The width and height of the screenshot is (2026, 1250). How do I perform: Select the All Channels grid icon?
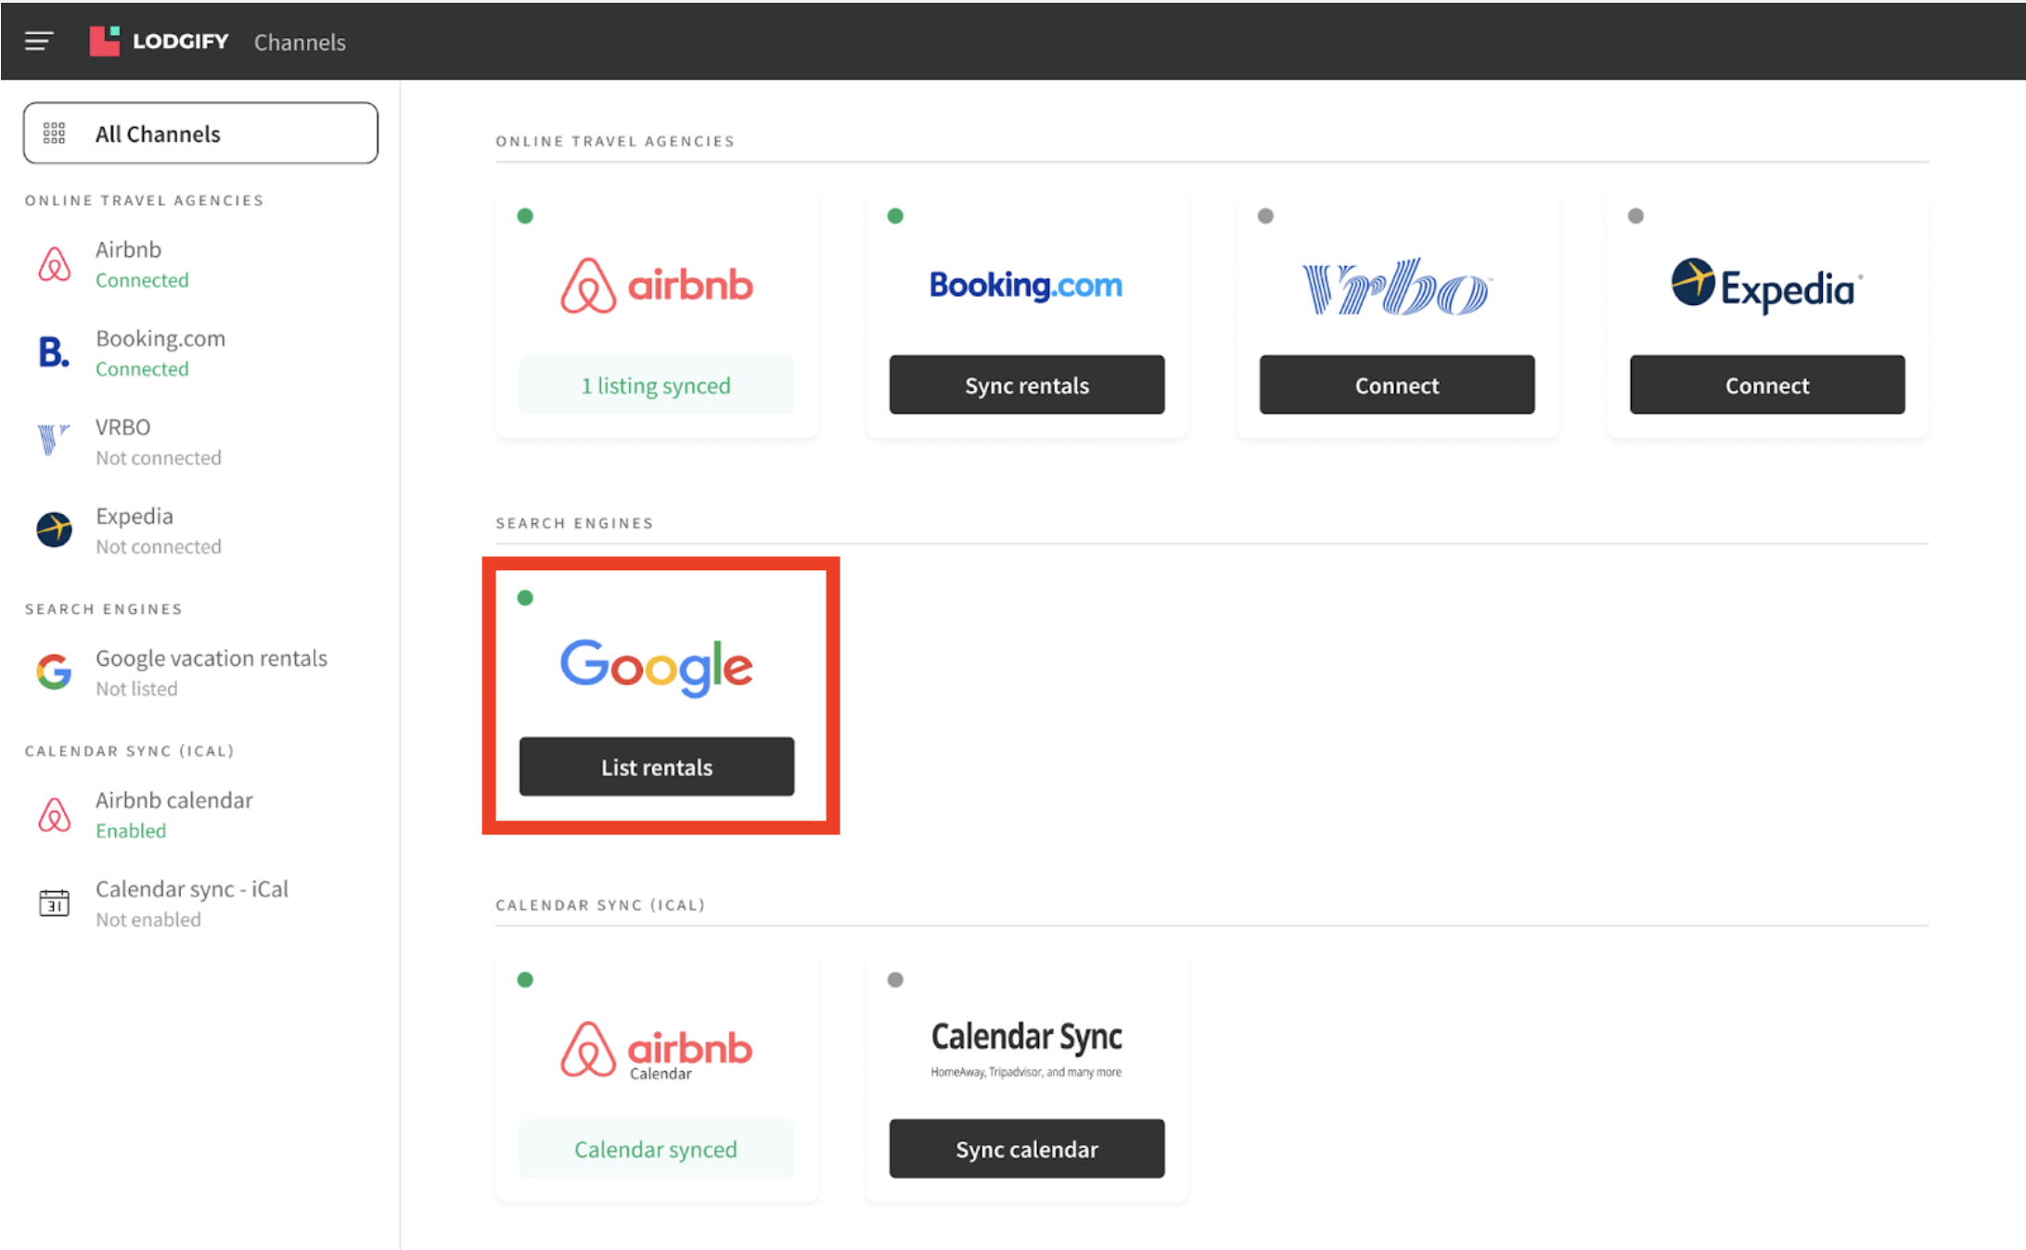(x=55, y=134)
